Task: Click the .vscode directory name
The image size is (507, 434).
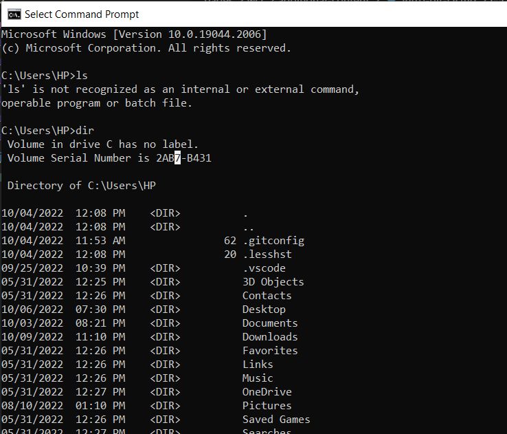Action: (x=264, y=268)
